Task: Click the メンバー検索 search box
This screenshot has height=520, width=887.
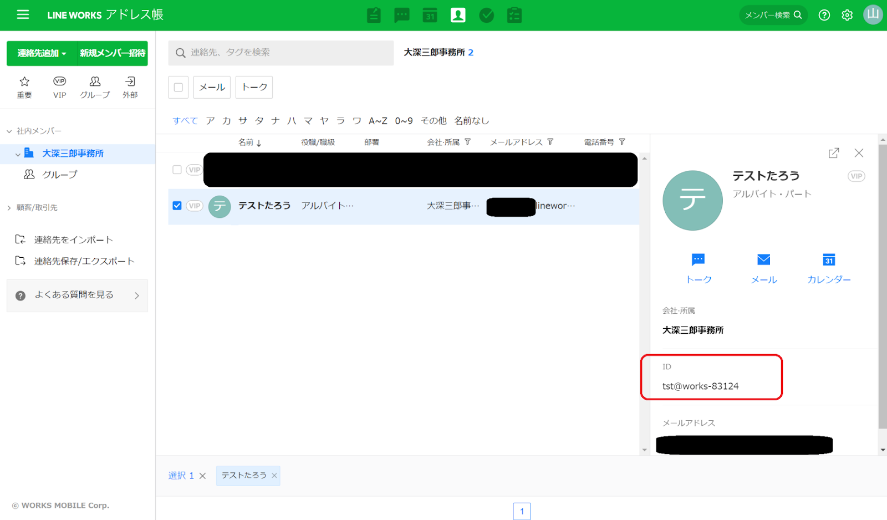Action: pyautogui.click(x=773, y=15)
